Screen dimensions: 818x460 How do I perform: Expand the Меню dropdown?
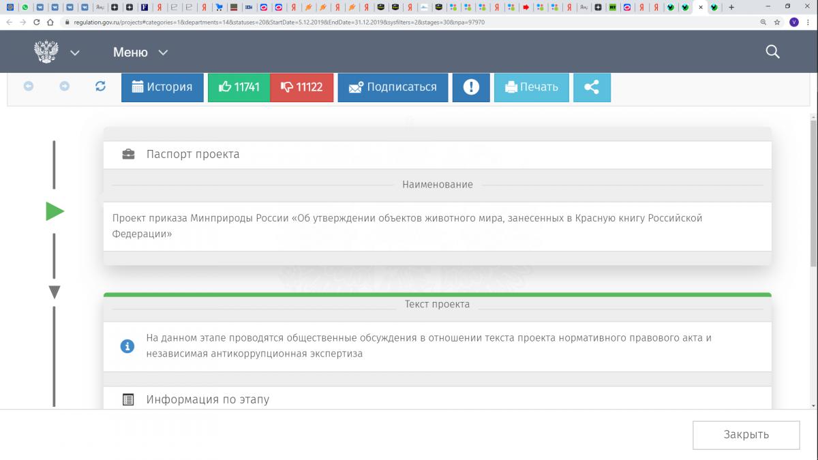pyautogui.click(x=140, y=52)
